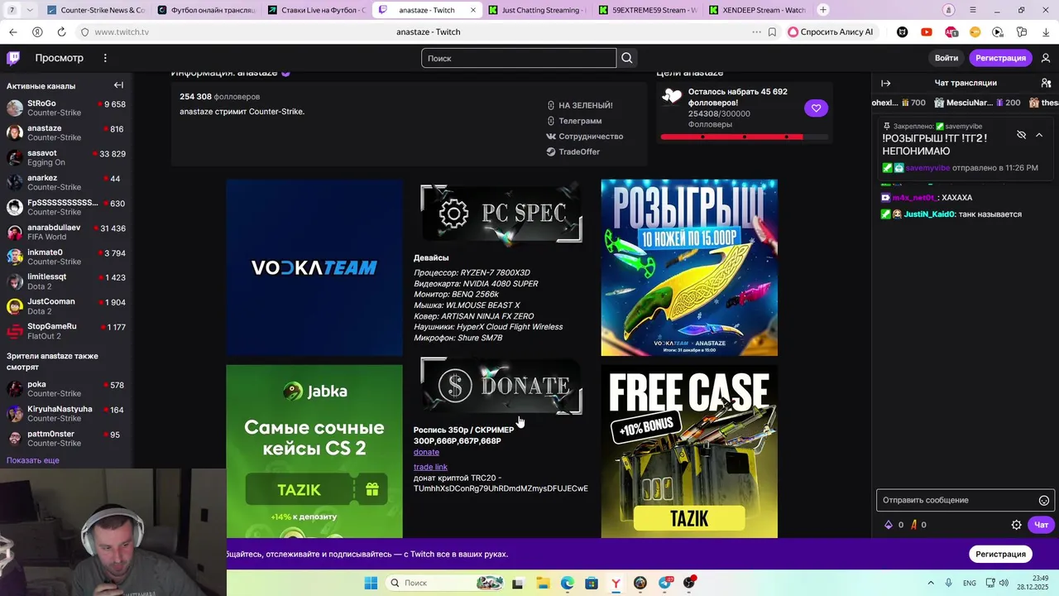Image resolution: width=1059 pixels, height=596 pixels.
Task: Click the Войти login button
Action: coord(946,58)
